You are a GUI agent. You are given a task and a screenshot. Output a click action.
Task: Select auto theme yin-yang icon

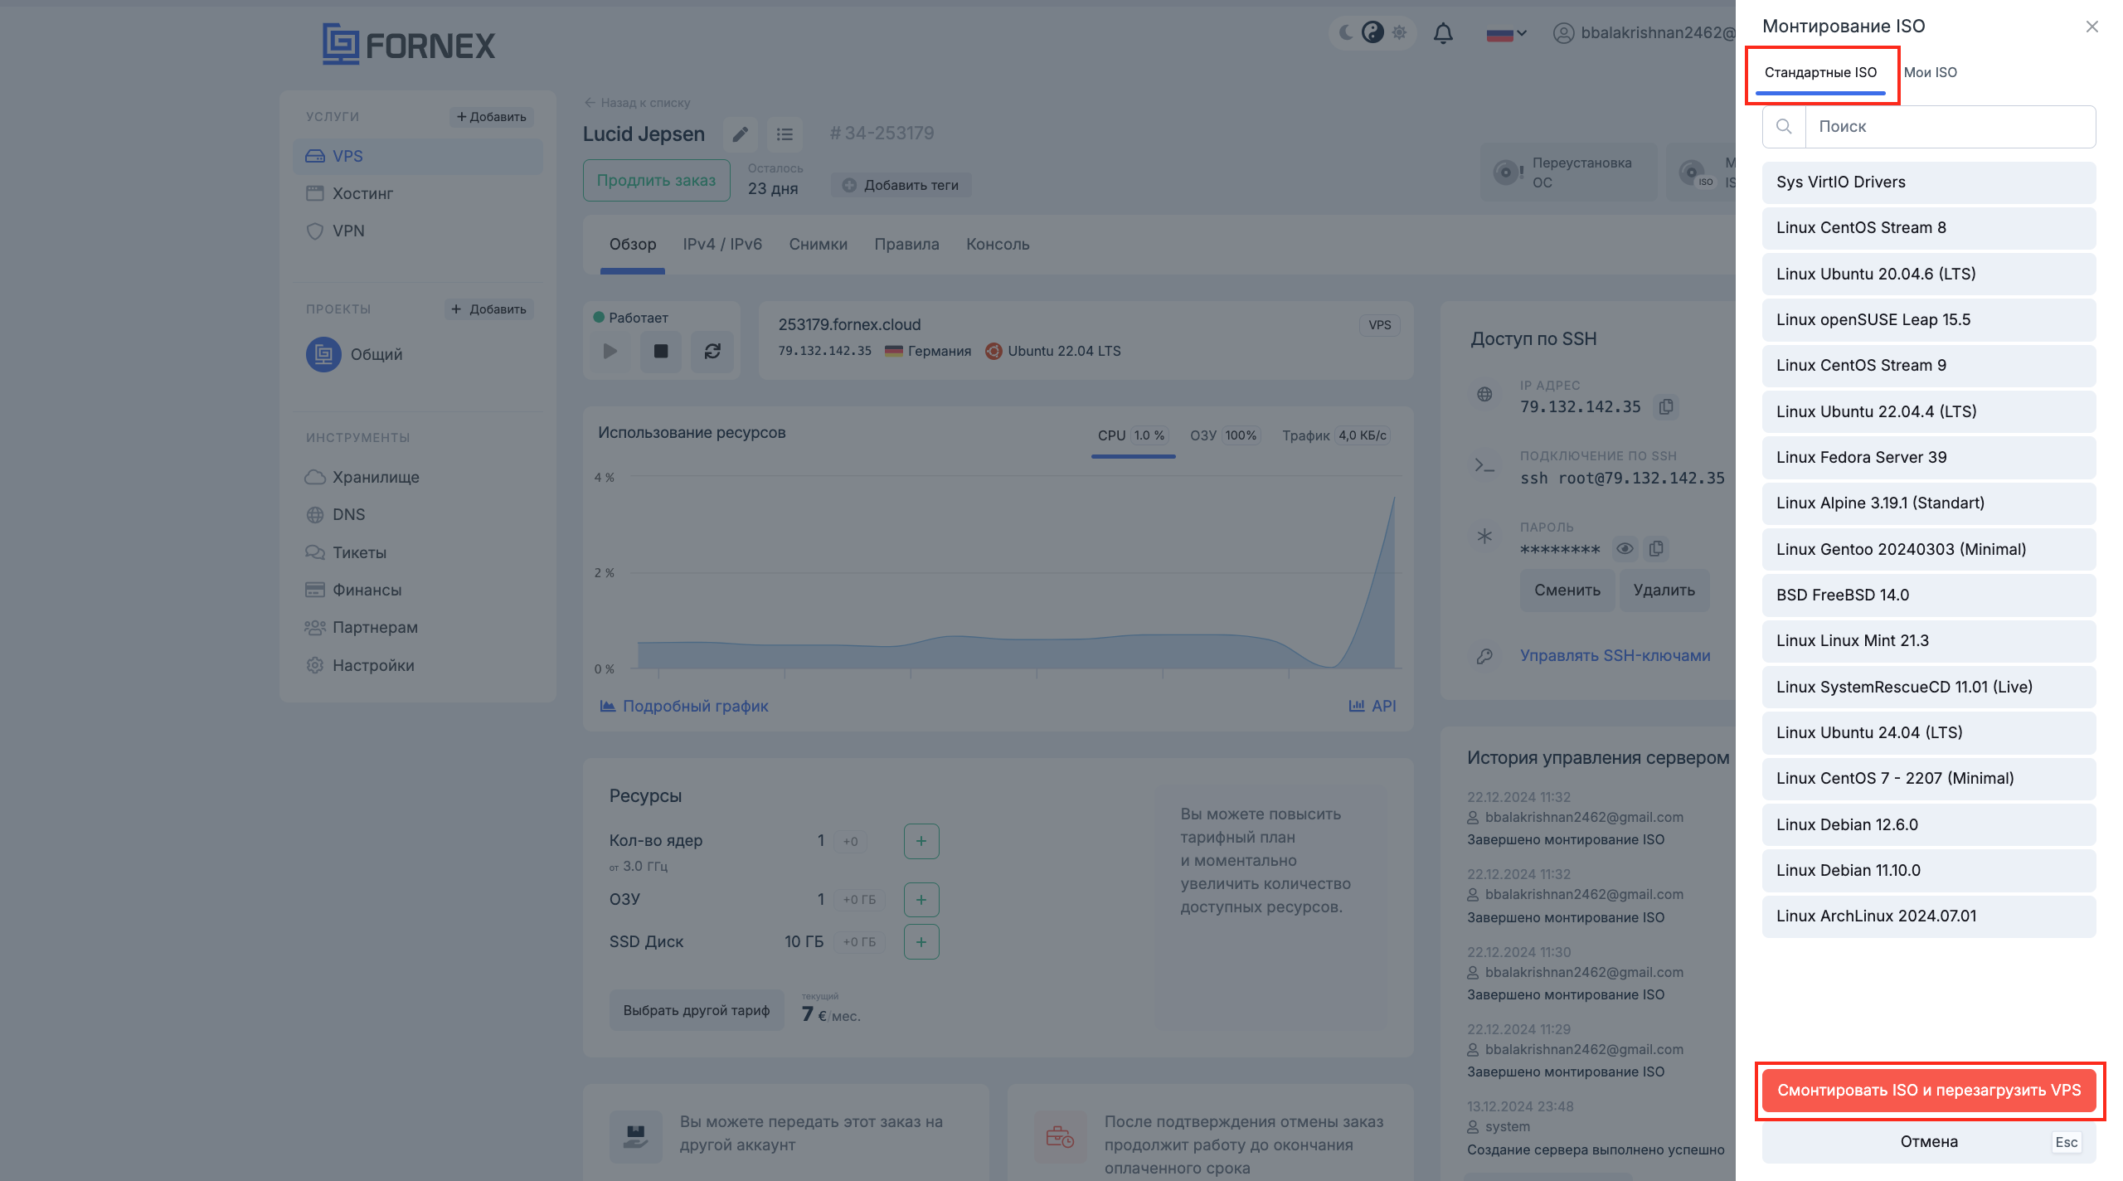(1372, 32)
